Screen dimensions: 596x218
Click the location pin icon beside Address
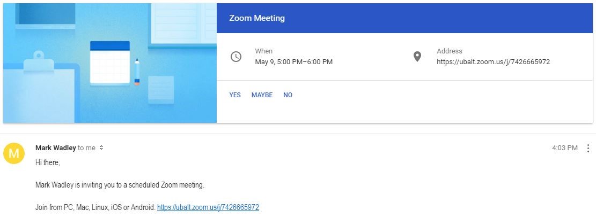(417, 57)
